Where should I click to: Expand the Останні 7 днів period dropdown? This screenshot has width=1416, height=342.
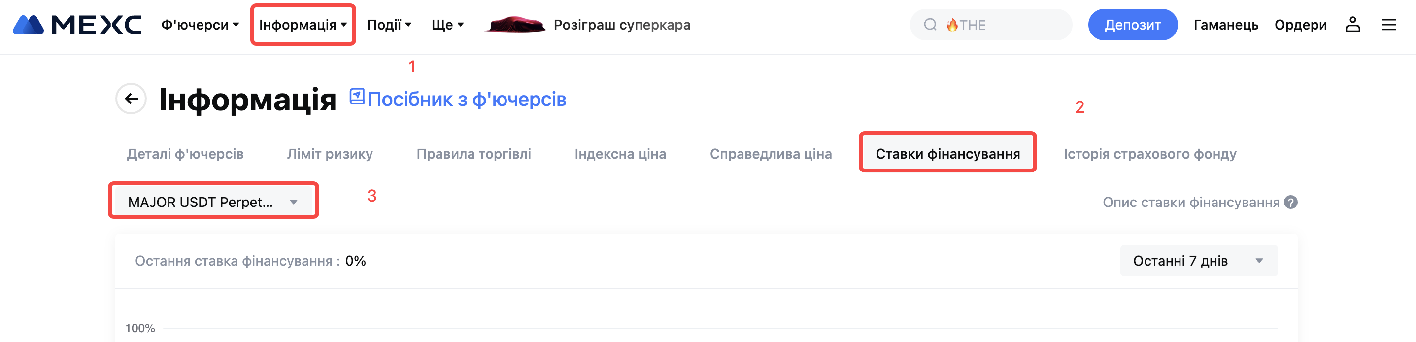pyautogui.click(x=1198, y=261)
